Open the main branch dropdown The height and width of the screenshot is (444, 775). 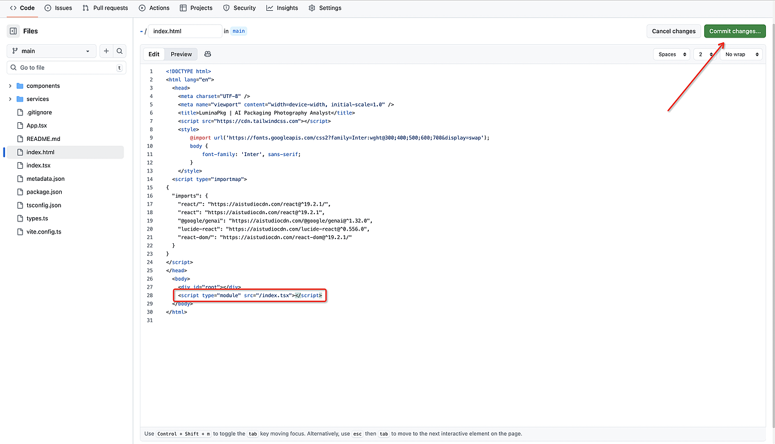click(51, 51)
